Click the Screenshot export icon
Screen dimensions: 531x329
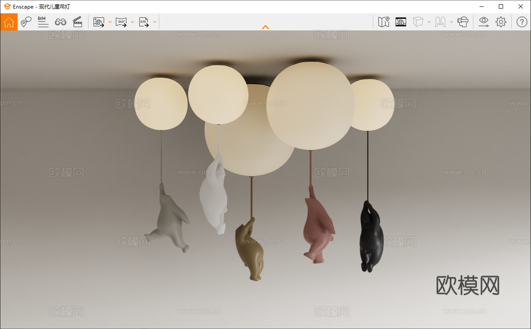pos(99,22)
